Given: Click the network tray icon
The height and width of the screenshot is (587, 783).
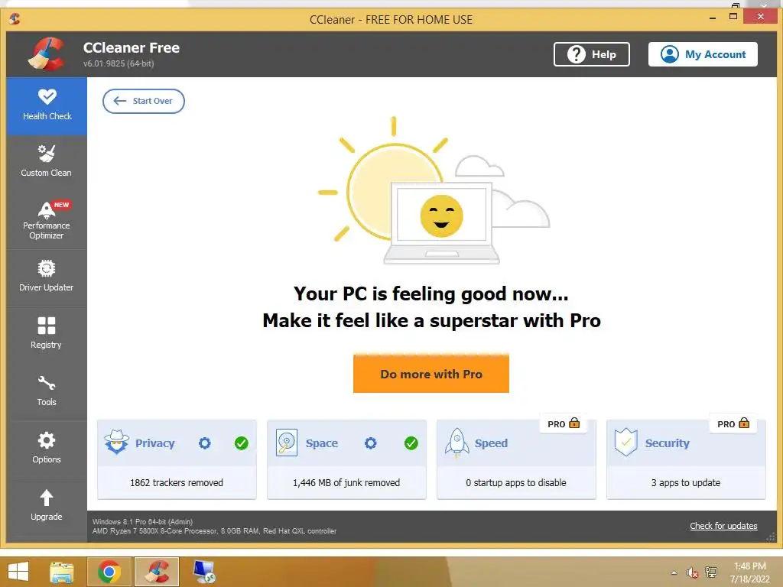Looking at the screenshot, I should 711,572.
